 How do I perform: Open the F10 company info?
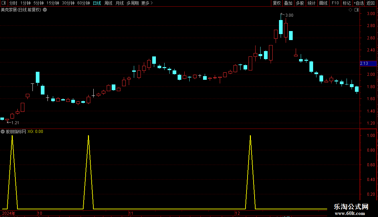(x=335, y=3)
